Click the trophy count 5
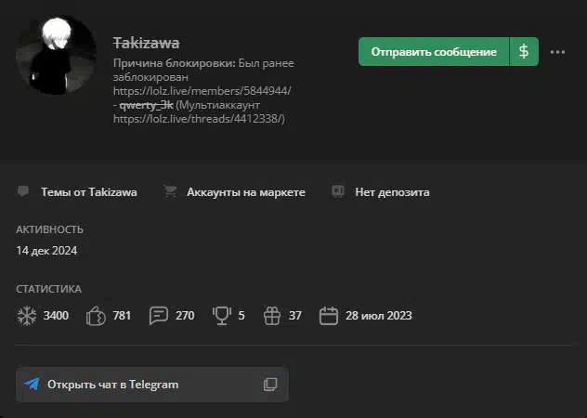Image resolution: width=587 pixels, height=418 pixels. coord(241,316)
